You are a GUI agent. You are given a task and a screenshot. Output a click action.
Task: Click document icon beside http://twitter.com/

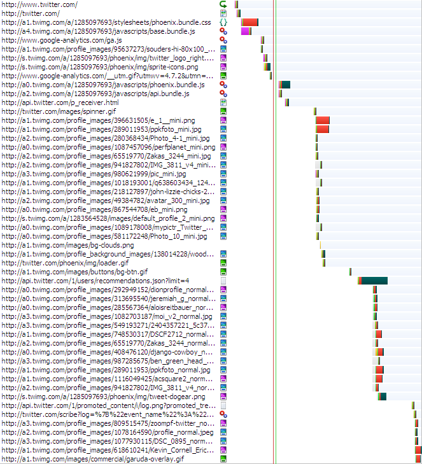pos(223,13)
